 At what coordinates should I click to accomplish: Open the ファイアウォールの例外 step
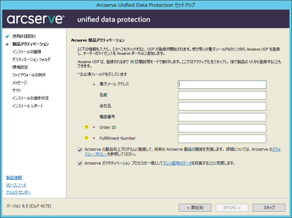(29, 75)
